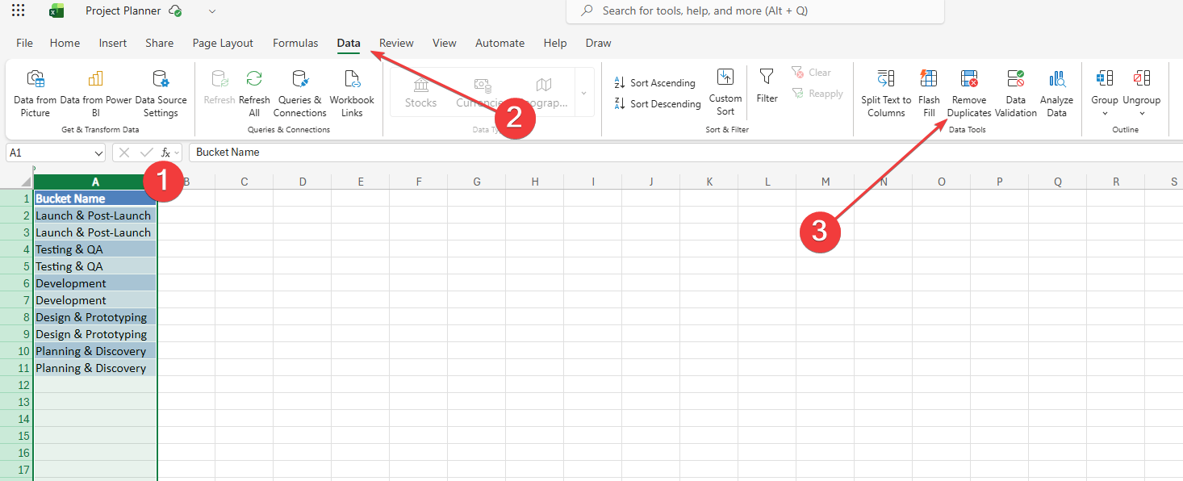Click Sort Descending button
The height and width of the screenshot is (481, 1183).
pyautogui.click(x=657, y=104)
